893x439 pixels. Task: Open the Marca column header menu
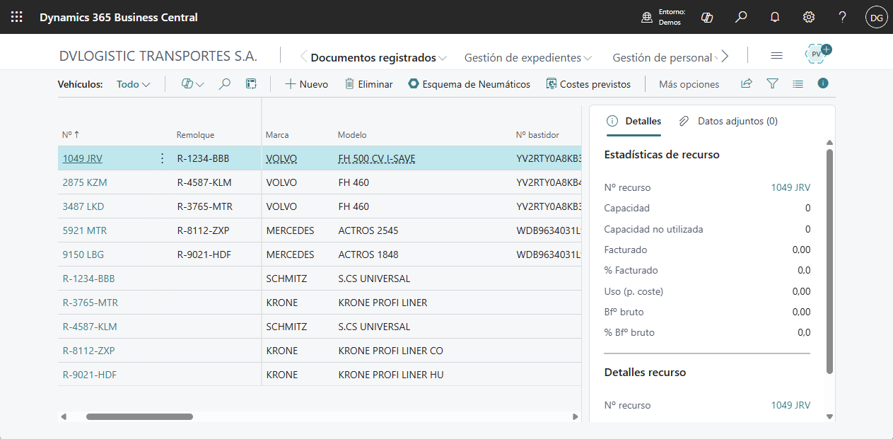[277, 134]
